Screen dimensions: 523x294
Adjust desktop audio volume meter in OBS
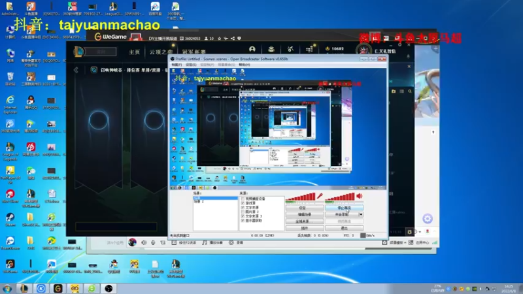coord(340,197)
